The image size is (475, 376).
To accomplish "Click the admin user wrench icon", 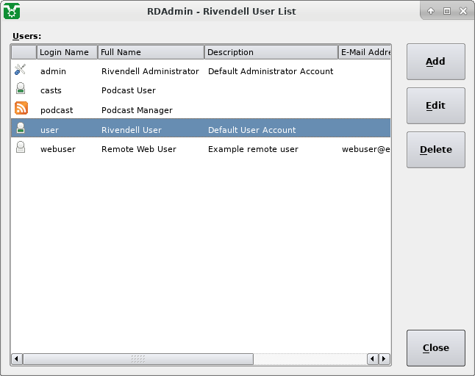I will (21, 70).
